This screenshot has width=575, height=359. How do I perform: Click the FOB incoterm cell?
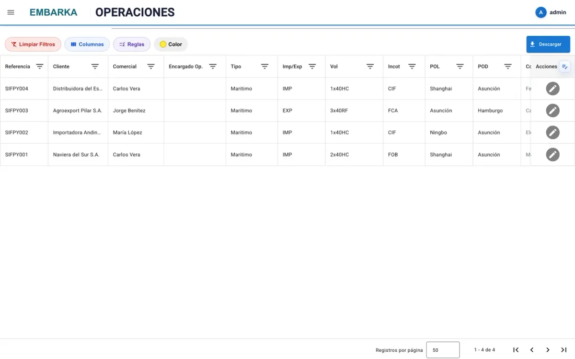404,155
